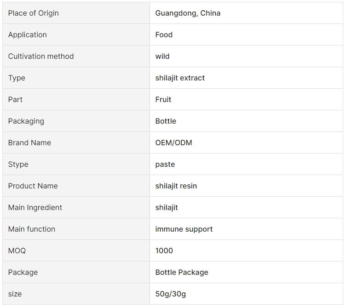
Task: Click the Part attribute label
Action: point(15,99)
